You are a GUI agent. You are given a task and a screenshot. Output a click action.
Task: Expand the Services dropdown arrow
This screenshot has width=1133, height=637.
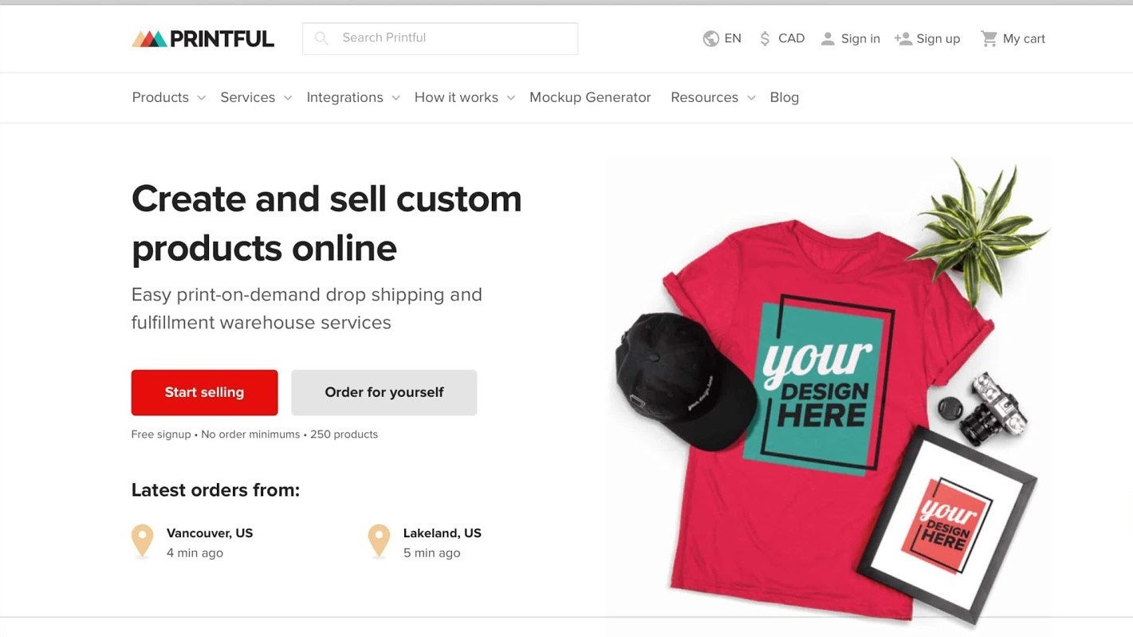(x=288, y=98)
